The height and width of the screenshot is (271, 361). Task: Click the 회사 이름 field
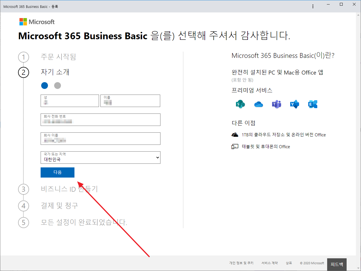[100, 139]
